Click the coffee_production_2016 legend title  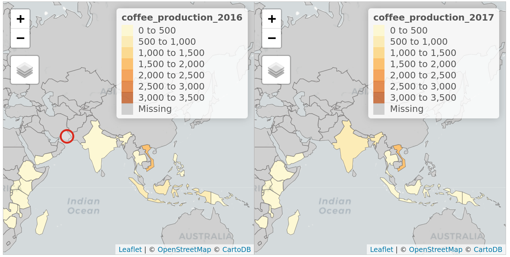click(182, 17)
